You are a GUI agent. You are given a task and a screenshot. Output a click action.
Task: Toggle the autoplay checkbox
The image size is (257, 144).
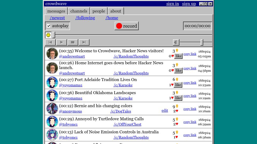pyautogui.click(x=48, y=26)
